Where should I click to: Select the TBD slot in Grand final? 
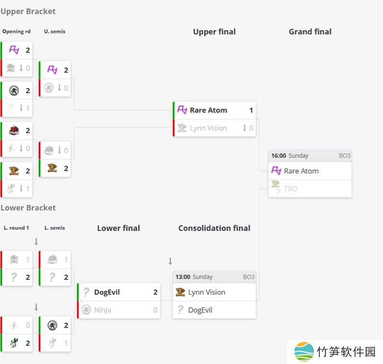click(x=291, y=189)
